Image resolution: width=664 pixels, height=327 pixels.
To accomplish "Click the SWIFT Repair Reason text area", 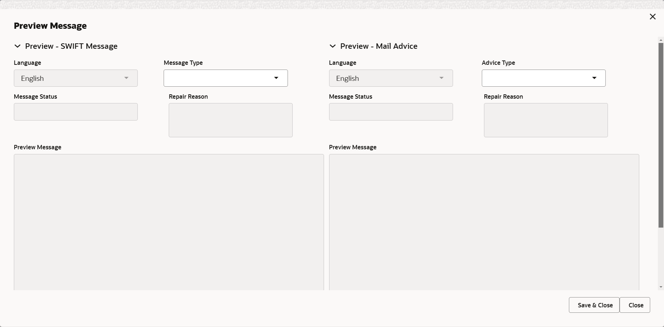I will (230, 120).
